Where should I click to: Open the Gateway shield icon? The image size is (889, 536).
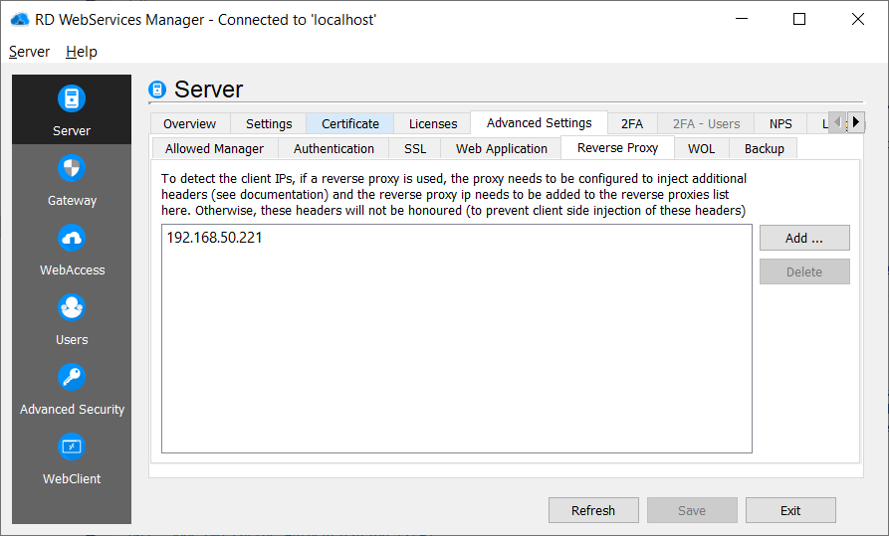(x=72, y=169)
